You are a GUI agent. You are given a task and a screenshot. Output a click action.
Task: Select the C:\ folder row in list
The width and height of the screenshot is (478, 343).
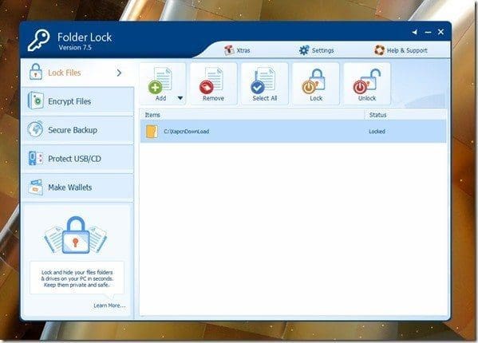(293, 132)
